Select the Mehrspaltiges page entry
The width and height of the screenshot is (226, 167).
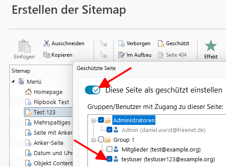(52, 123)
